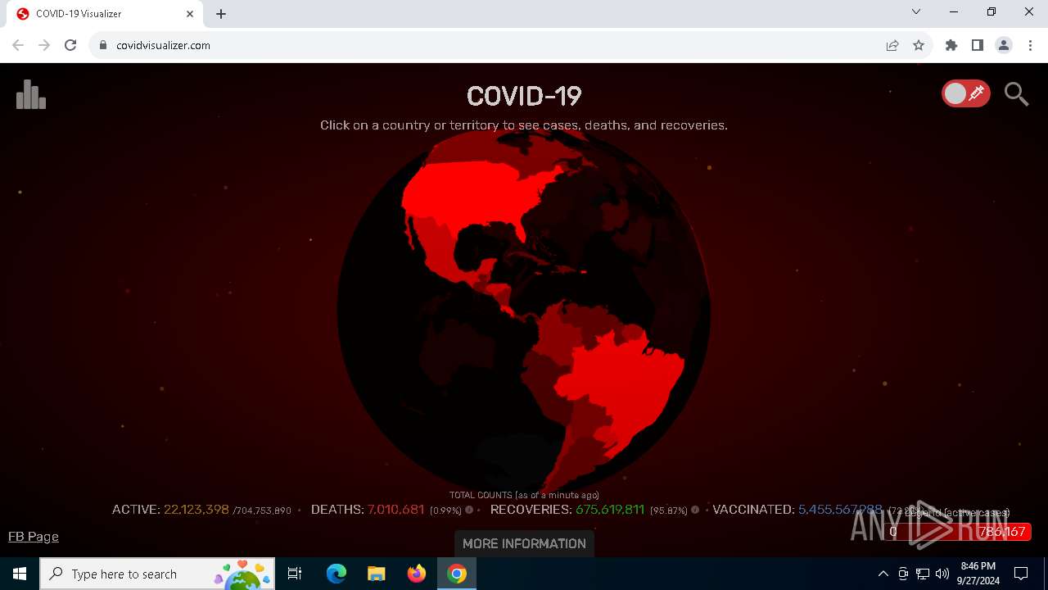Open the notification center icon
The image size is (1048, 590).
pyautogui.click(x=1021, y=574)
